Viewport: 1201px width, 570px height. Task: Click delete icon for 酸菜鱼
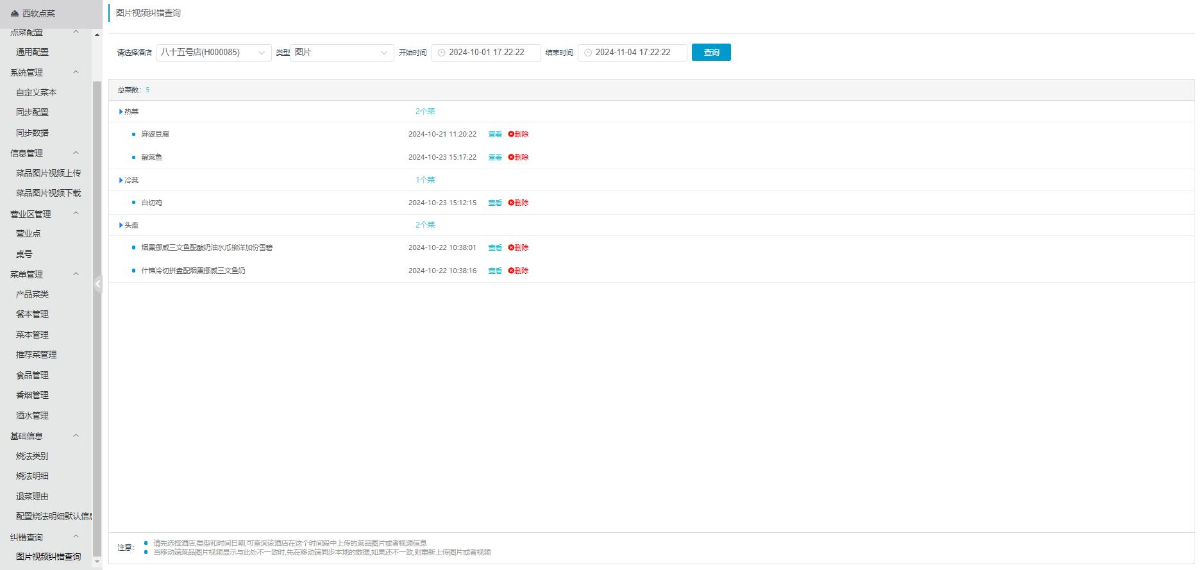pyautogui.click(x=512, y=157)
